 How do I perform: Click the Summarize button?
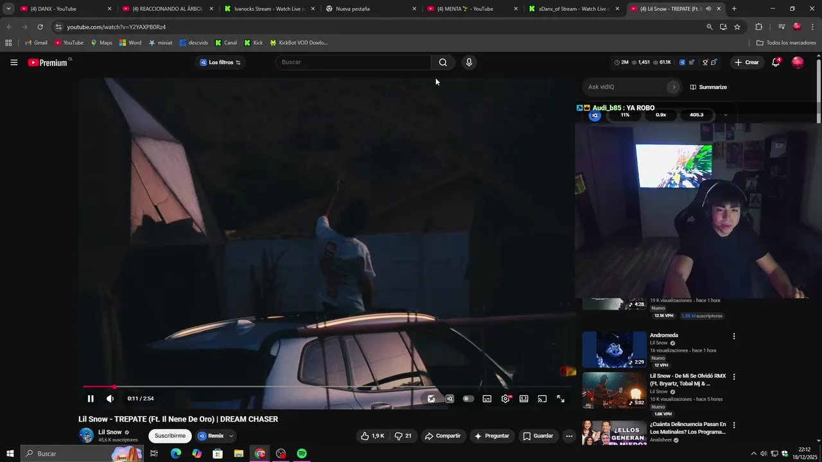[708, 87]
